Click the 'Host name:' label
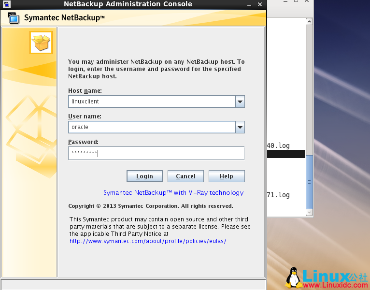Viewport: 370px width, 290px height. point(85,91)
